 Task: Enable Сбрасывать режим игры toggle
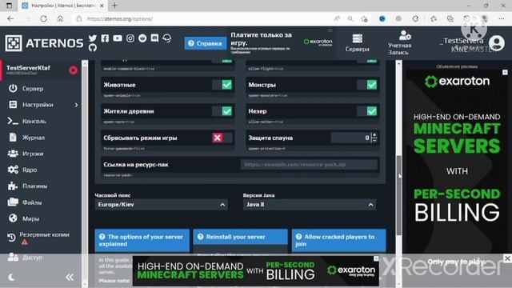[222, 138]
